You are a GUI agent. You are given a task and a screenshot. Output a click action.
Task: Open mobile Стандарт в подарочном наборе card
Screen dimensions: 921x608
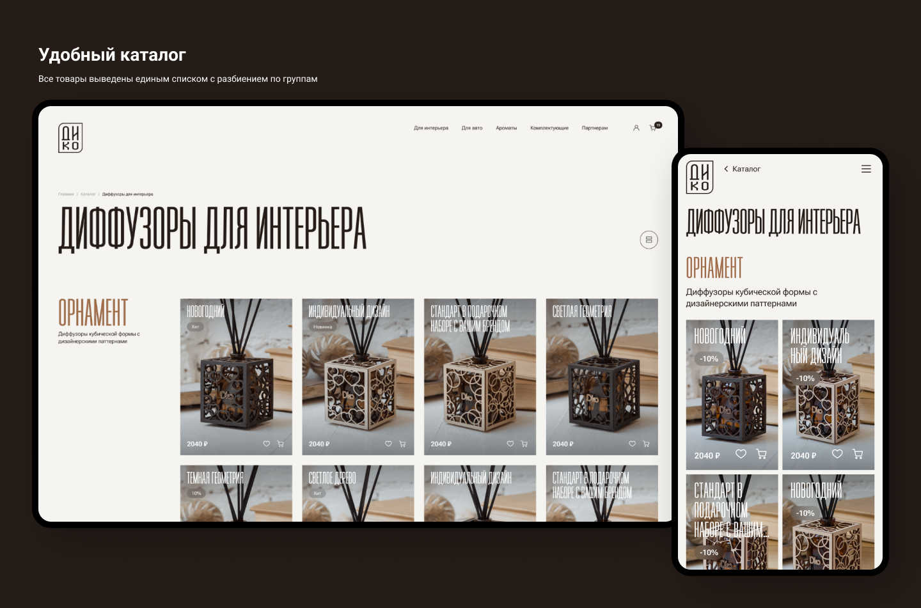point(732,521)
